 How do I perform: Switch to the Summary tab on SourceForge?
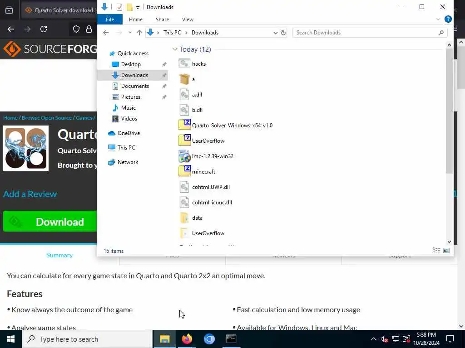click(x=59, y=255)
